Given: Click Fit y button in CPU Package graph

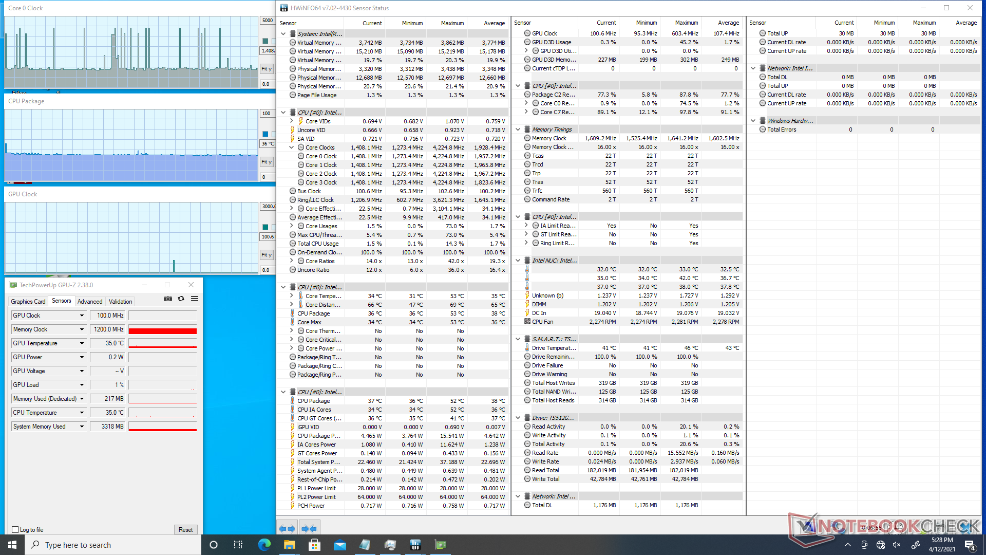Looking at the screenshot, I should 267,162.
